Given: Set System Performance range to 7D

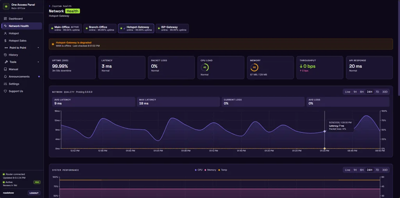Looking at the screenshot, I should pyautogui.click(x=377, y=170).
